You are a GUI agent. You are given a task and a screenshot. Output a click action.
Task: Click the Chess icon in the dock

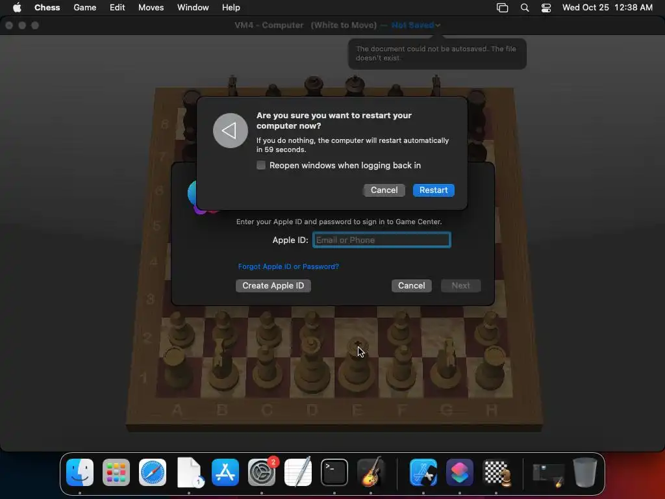point(496,472)
